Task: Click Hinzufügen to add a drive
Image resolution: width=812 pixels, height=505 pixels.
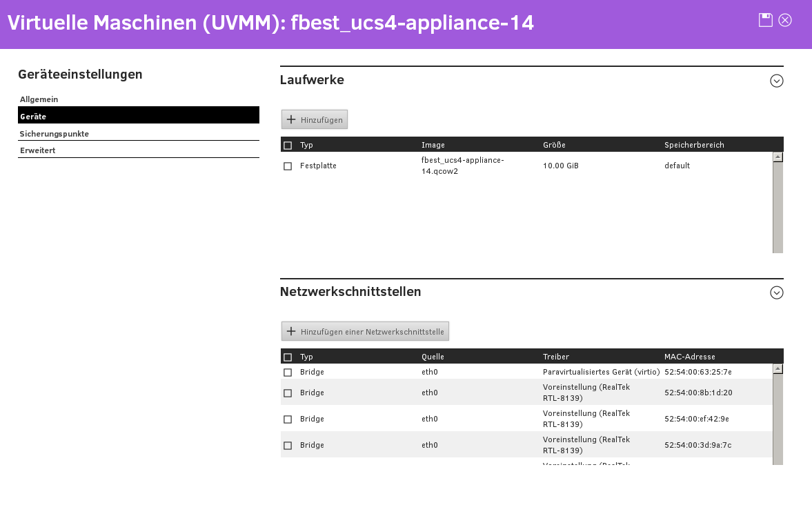Action: point(315,119)
